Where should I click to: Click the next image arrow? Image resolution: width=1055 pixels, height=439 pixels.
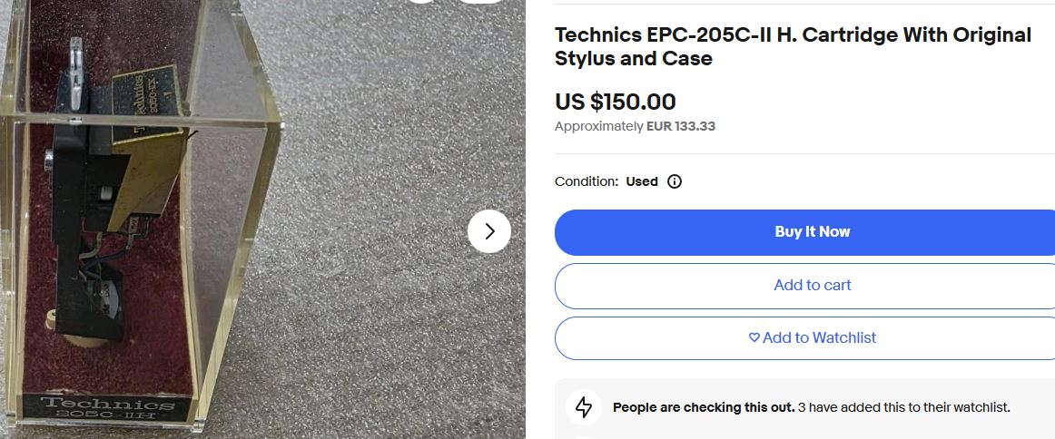click(489, 231)
